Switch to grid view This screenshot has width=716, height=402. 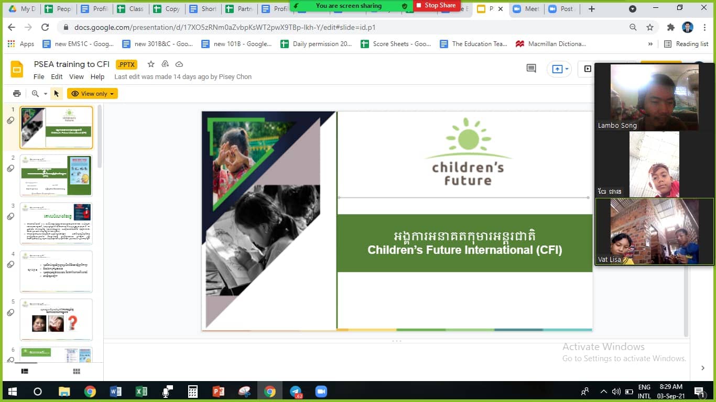pos(77,372)
